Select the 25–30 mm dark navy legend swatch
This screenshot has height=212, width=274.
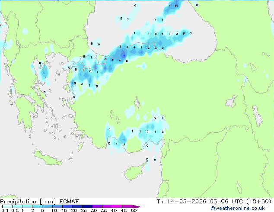tap(87, 206)
